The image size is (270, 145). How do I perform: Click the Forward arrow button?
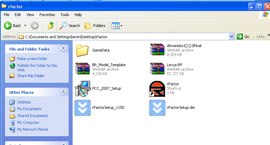pos(35,26)
